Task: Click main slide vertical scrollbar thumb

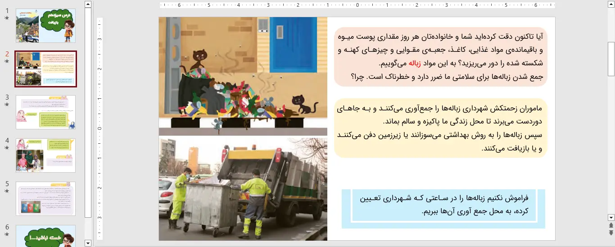Action: coord(611,59)
